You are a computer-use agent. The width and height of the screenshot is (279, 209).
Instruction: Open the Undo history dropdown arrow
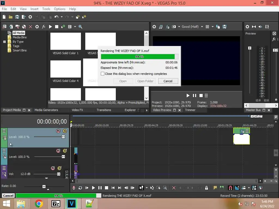[62, 17]
